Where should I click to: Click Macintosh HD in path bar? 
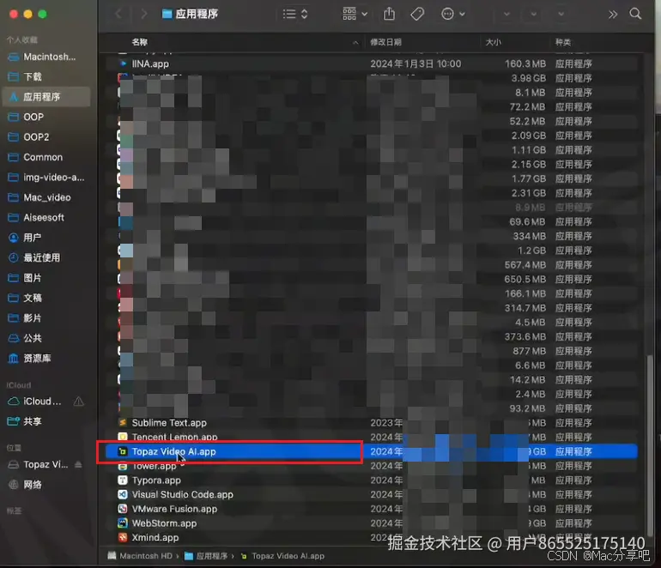pos(141,556)
